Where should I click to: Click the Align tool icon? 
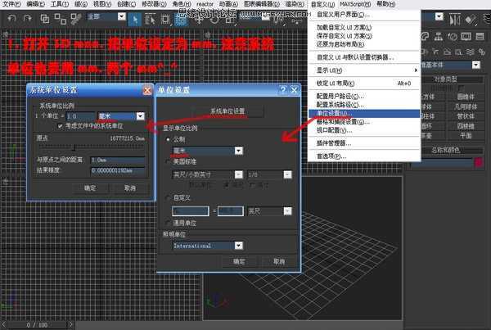(x=470, y=20)
